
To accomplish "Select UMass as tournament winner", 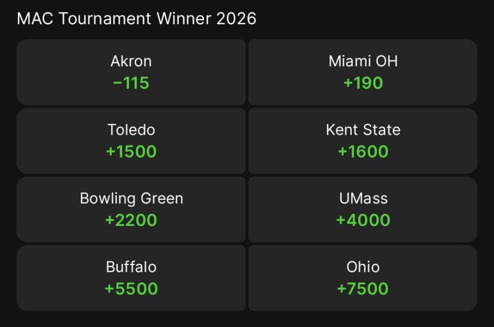I will [x=363, y=209].
